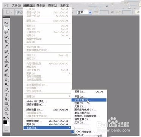Choose 透明度与色域(T) in preferences submenu
This screenshot has height=137, width=141.
(89, 110)
